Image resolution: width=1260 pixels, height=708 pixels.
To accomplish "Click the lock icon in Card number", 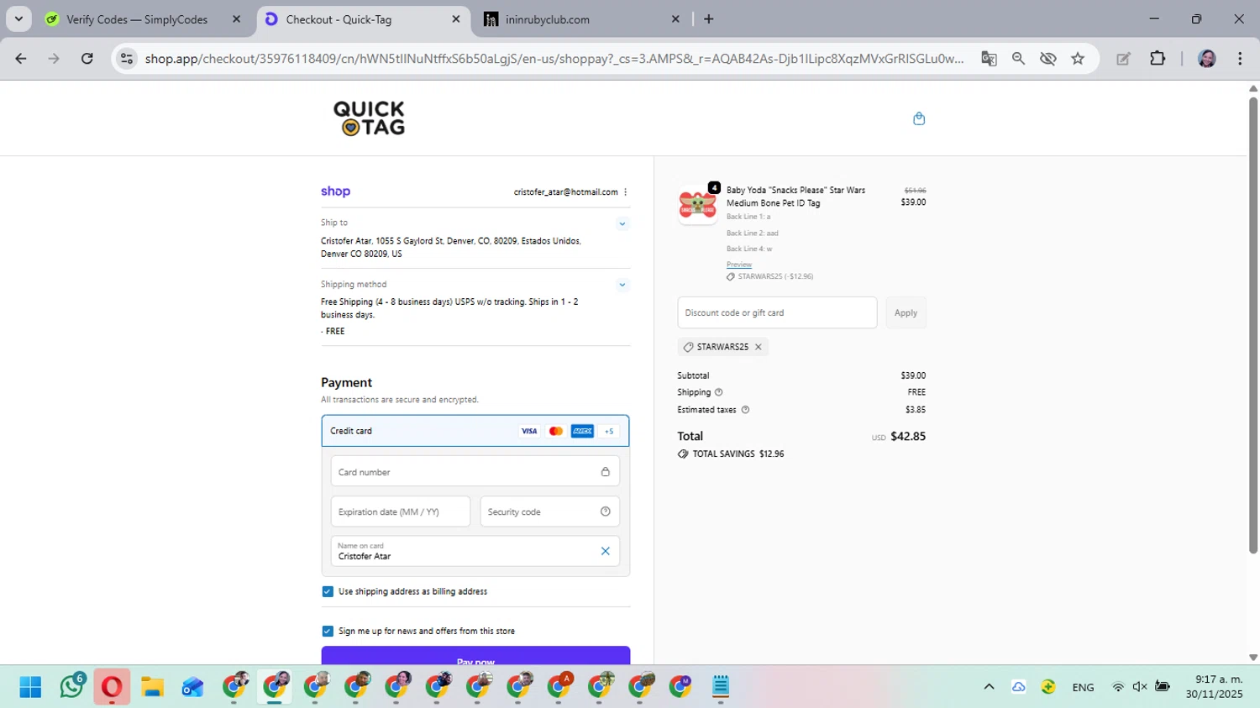I will 605,472.
